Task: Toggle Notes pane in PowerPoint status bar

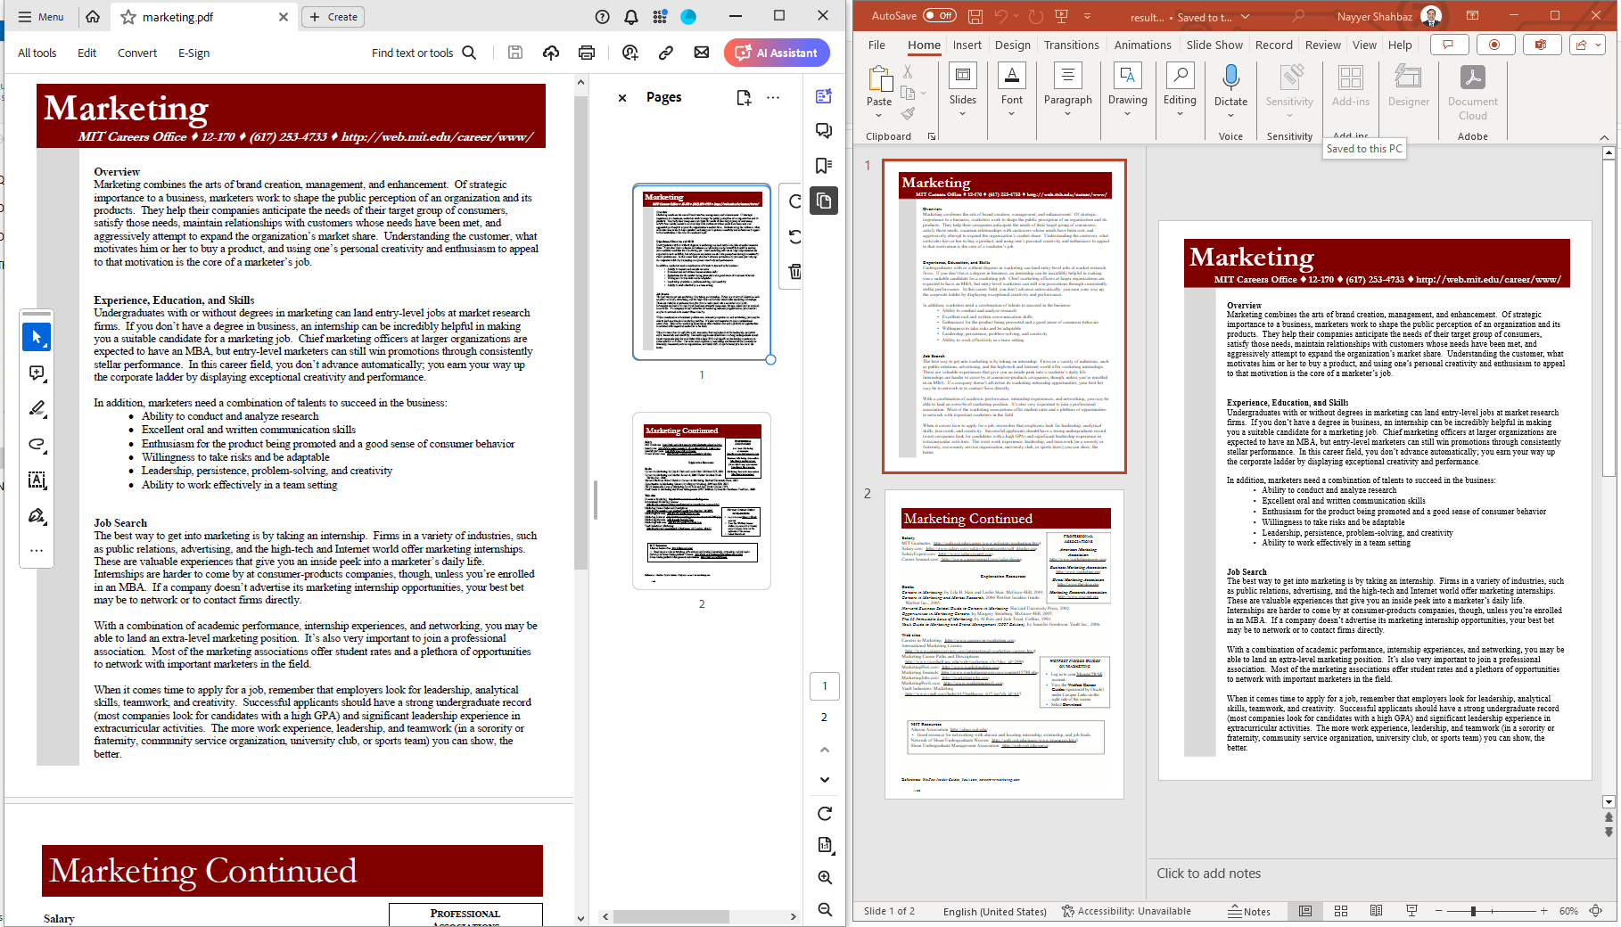Action: 1249,911
